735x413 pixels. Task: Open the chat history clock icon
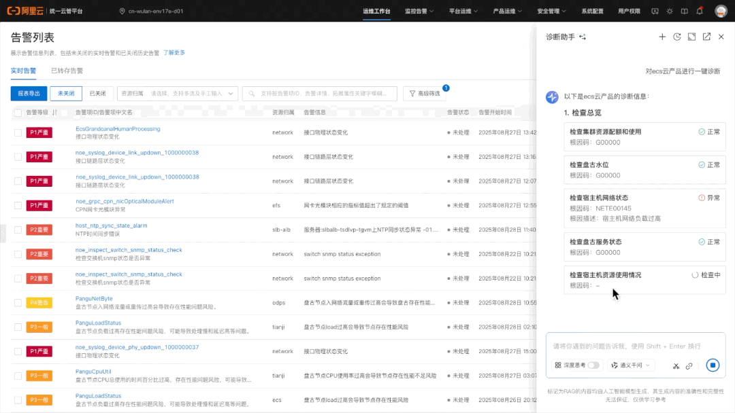point(677,37)
